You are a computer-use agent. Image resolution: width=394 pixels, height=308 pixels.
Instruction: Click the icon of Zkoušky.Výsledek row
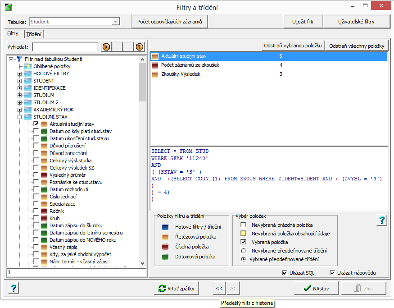click(x=155, y=74)
